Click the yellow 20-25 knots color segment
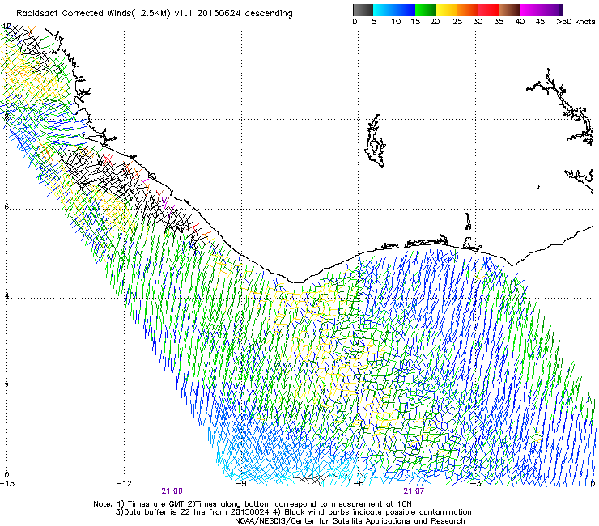This screenshot has height=526, width=599. (x=447, y=10)
